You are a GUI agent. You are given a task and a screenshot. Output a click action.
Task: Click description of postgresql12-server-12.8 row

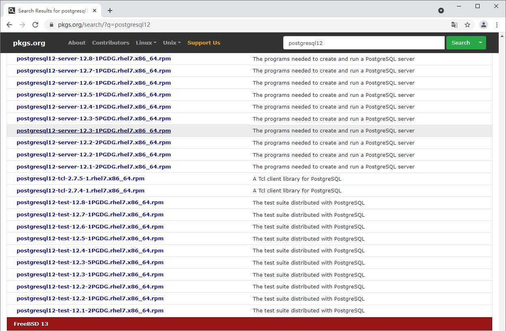pos(334,59)
